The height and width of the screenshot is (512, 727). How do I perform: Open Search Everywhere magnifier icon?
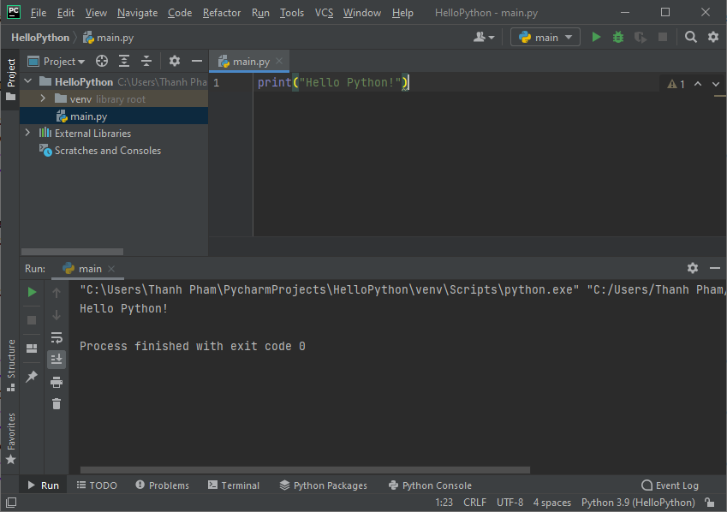pyautogui.click(x=691, y=37)
